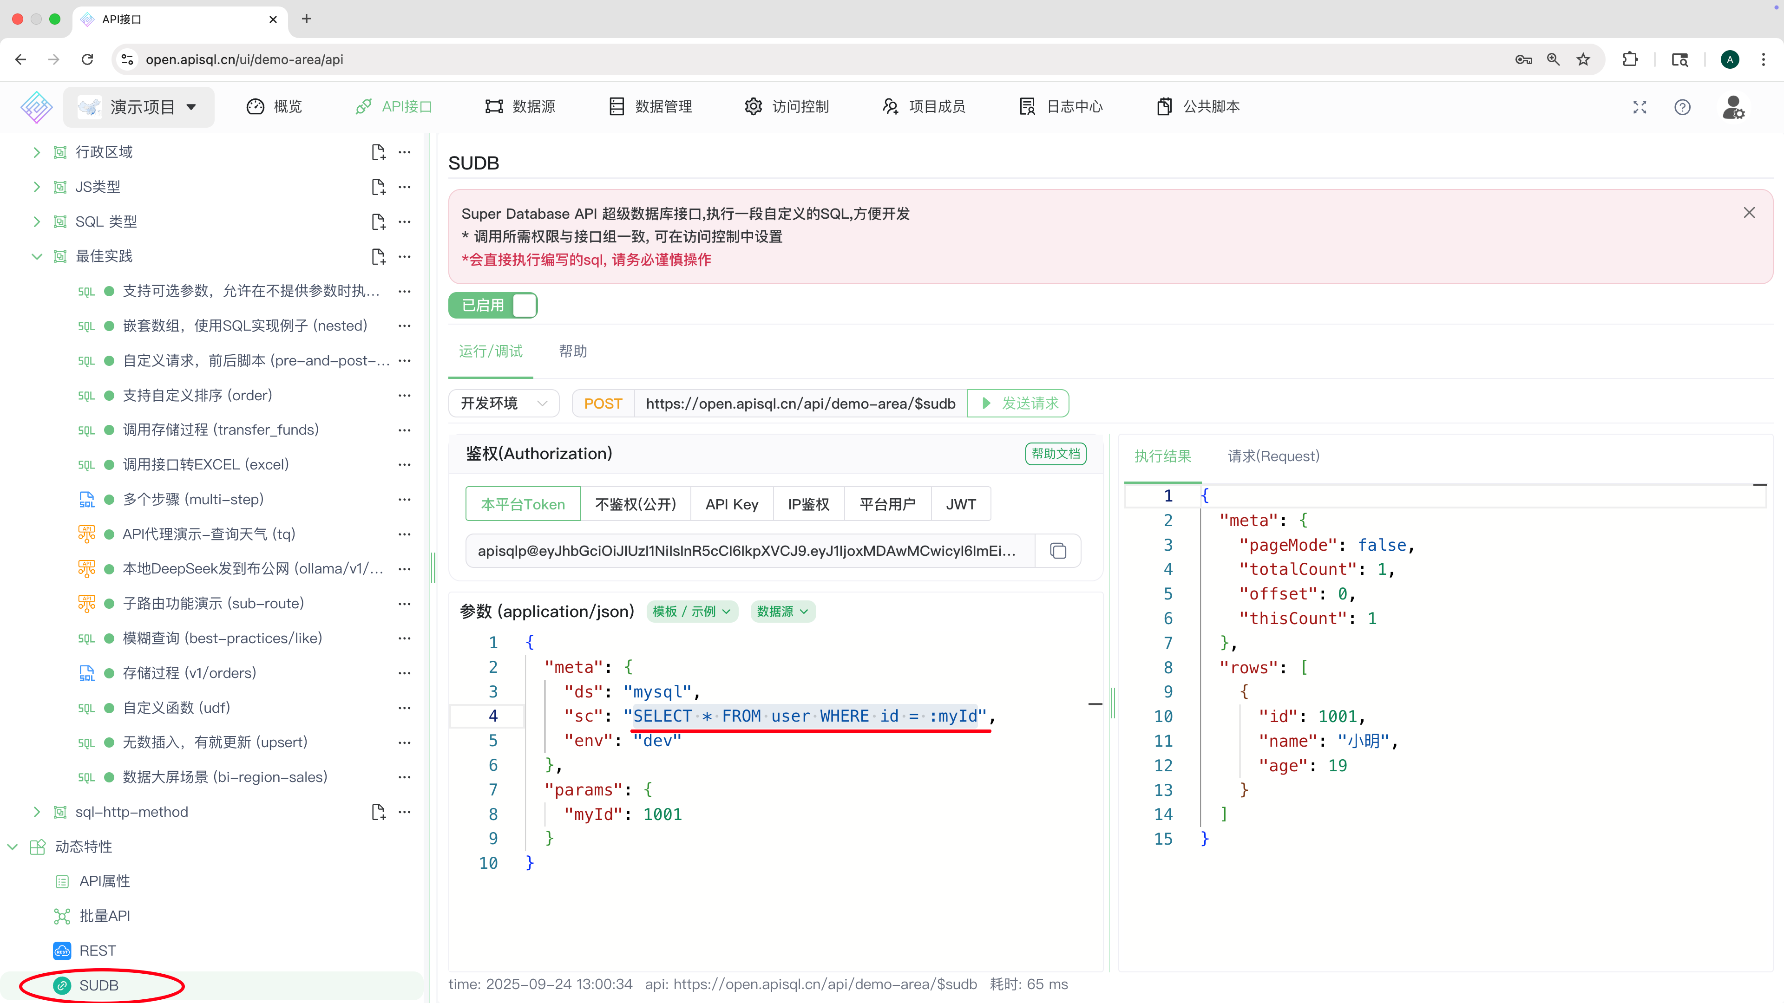Open the 模板/示例 template dropdown
This screenshot has height=1003, width=1784.
691,611
